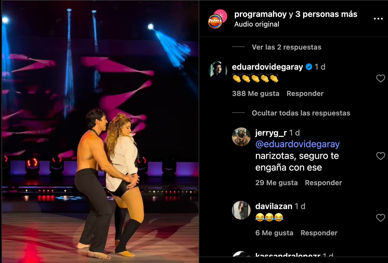Like eduardovidegaray's clapping comment with heart

point(380,78)
